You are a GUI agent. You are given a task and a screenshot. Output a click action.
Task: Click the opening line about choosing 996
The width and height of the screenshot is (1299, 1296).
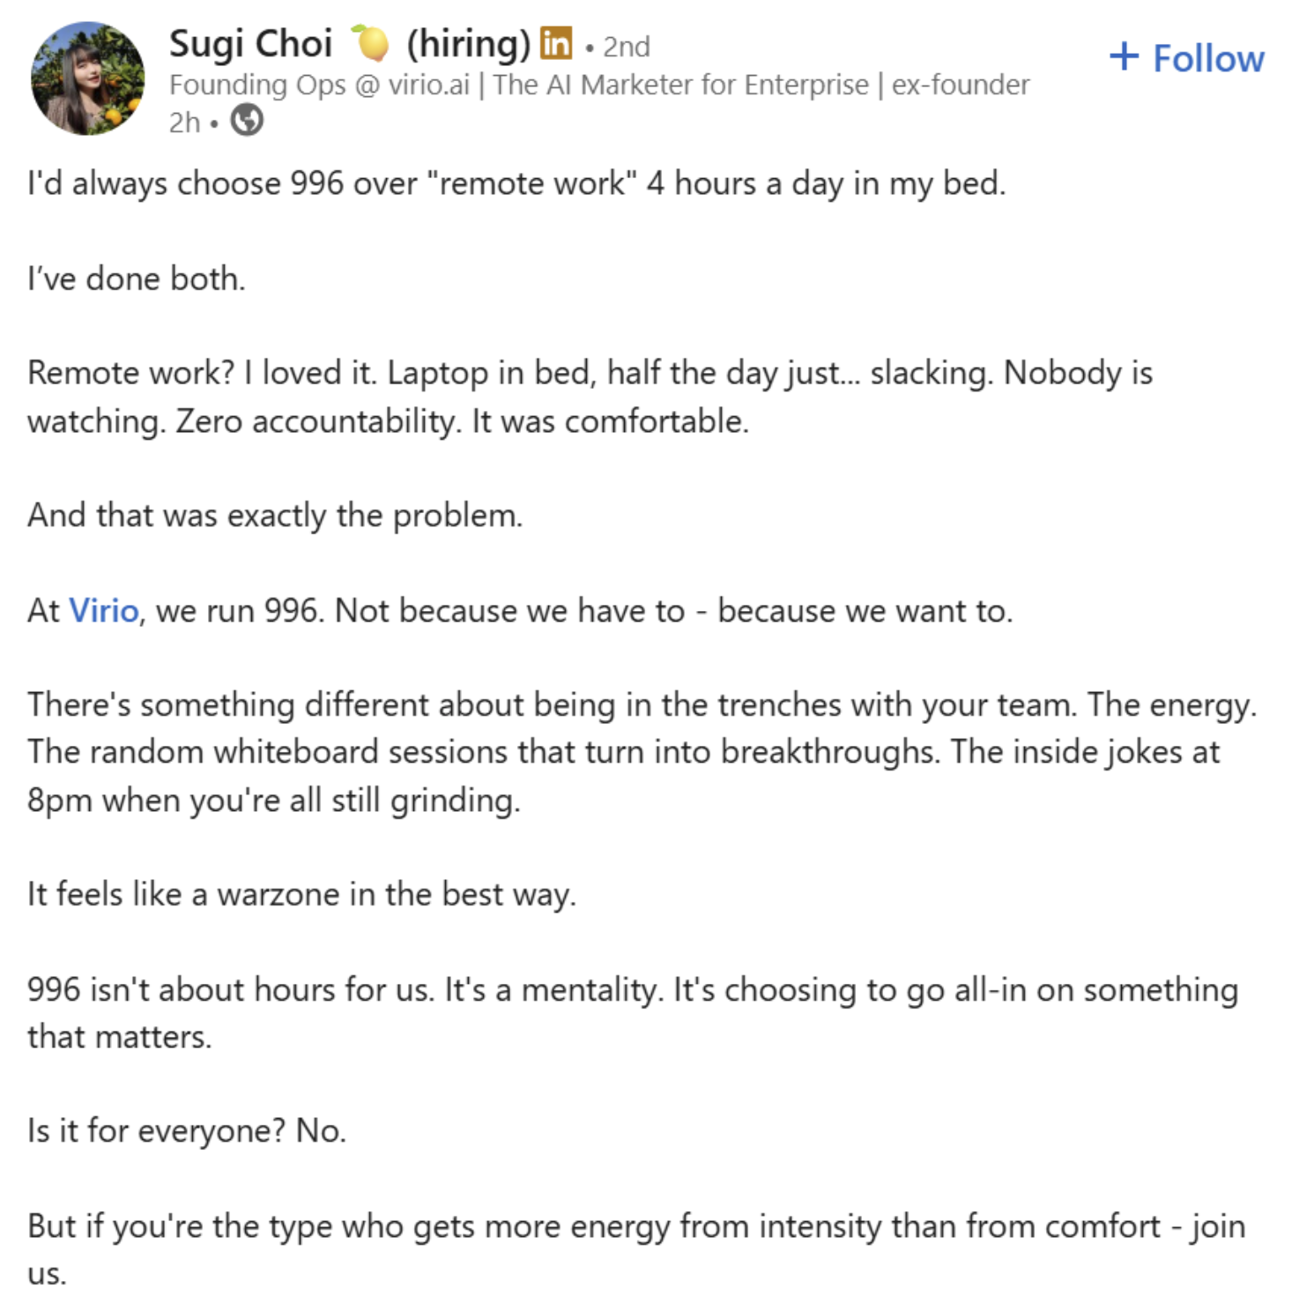(x=516, y=183)
